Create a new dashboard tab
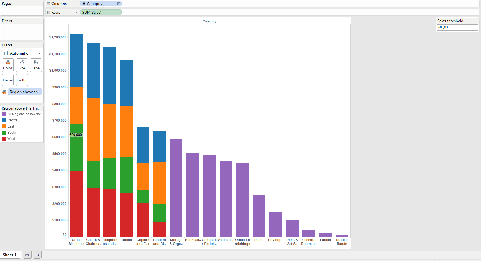This screenshot has height=261, width=481. [x=37, y=255]
